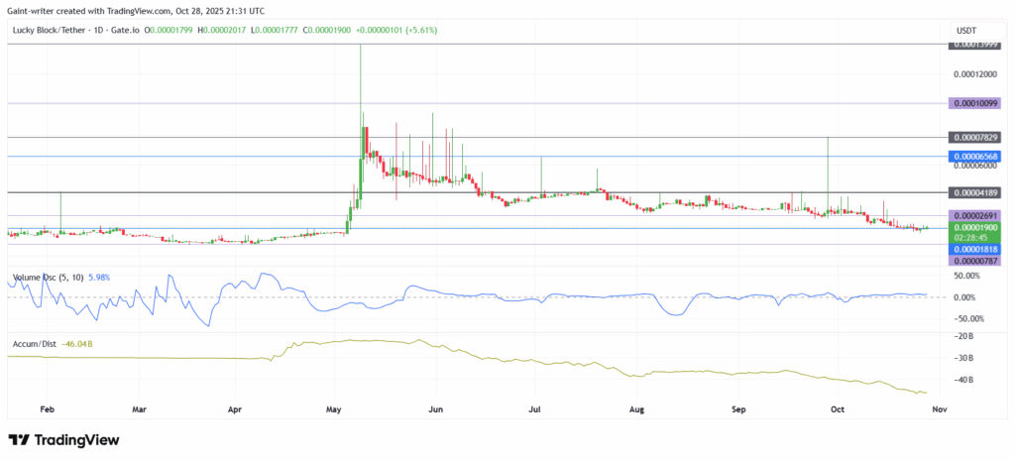
Task: Click the Feb date axis label
Action: (x=47, y=409)
